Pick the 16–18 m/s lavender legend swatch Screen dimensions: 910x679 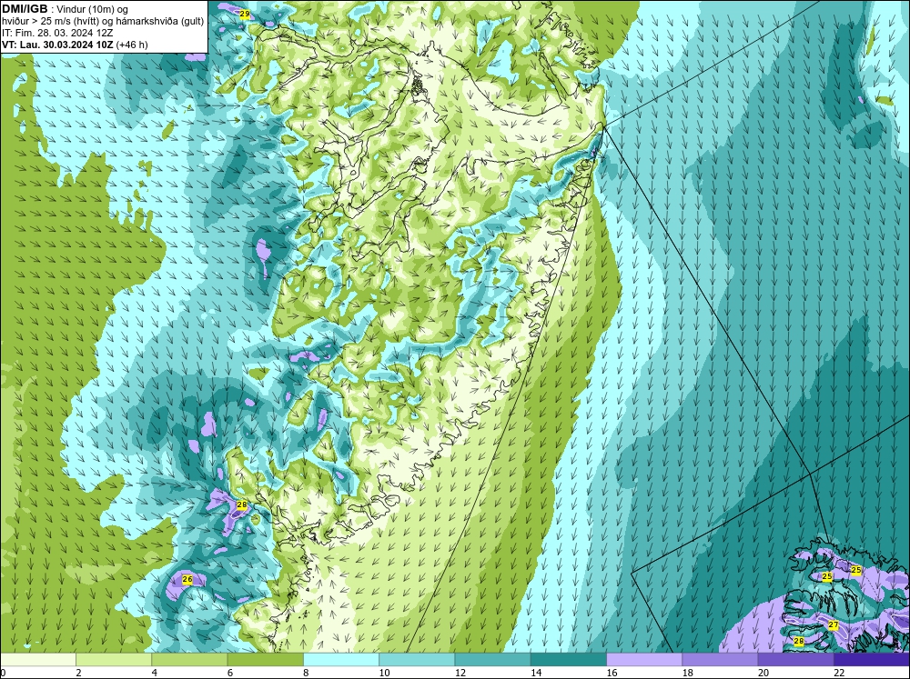(x=644, y=659)
